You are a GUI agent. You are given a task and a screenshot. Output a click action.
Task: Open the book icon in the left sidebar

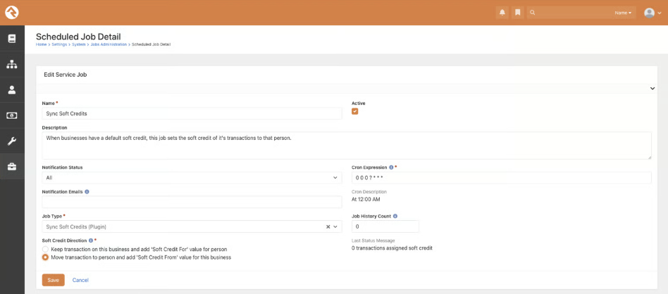(12, 39)
